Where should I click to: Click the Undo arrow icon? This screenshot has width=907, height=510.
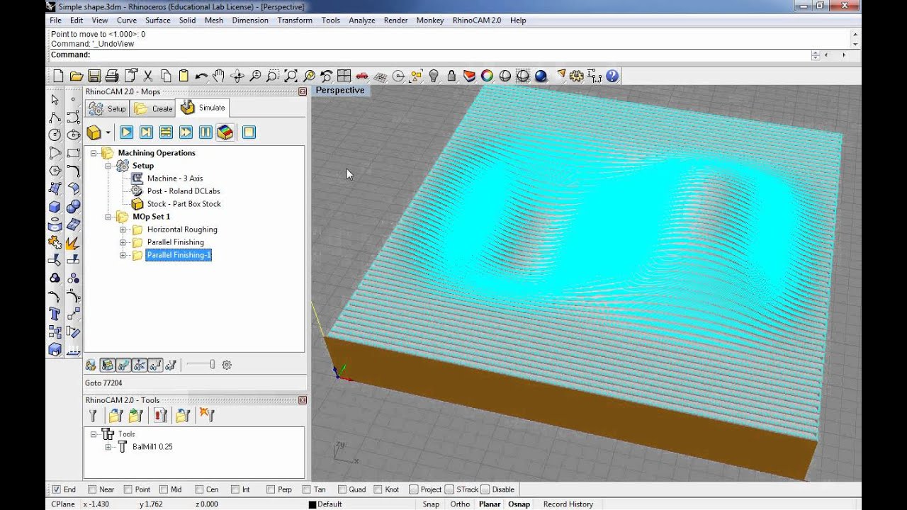click(201, 76)
